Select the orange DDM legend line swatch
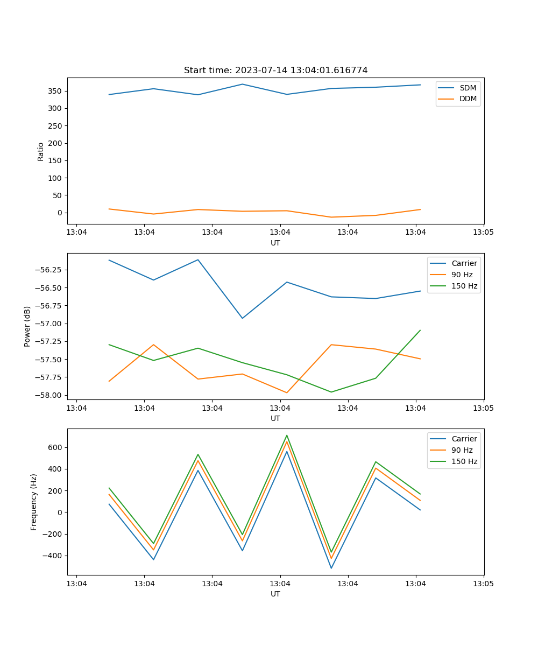This screenshot has height=646, width=538. coord(447,99)
